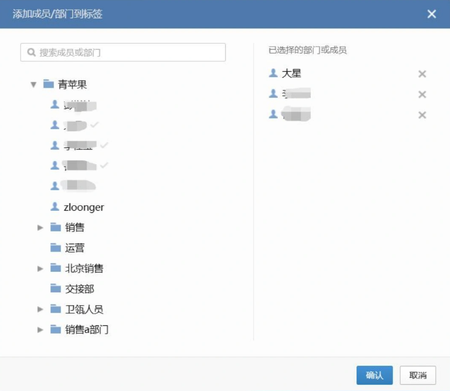
Task: Remove the third selected member
Action: pos(422,115)
